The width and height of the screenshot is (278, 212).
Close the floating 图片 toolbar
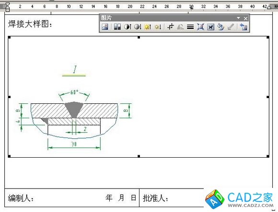245,18
